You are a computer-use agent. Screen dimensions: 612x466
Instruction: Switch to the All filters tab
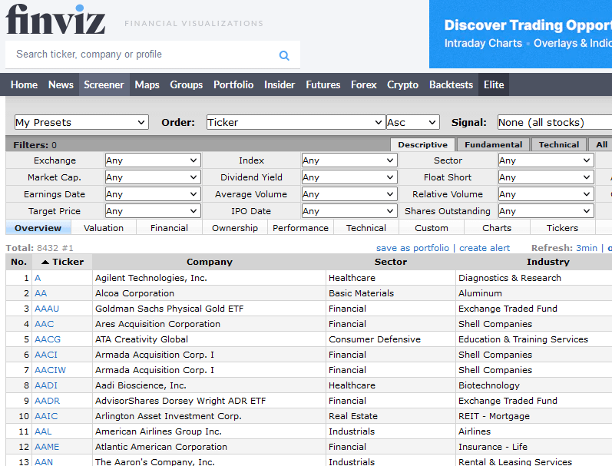pos(601,145)
